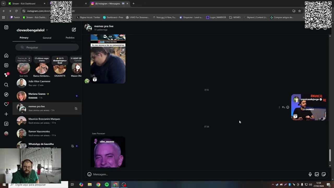Viewport: 334px width, 188px height.
Task: Open the emoji picker in message box
Action: 89,174
